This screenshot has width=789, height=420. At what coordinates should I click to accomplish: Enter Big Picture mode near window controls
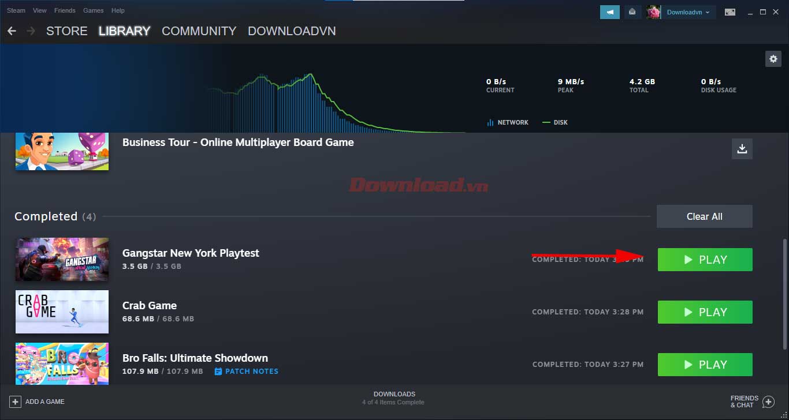[x=730, y=12]
